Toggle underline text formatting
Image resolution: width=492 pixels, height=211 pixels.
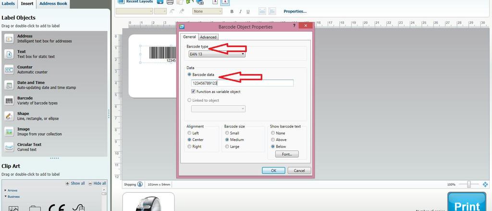tap(248, 12)
